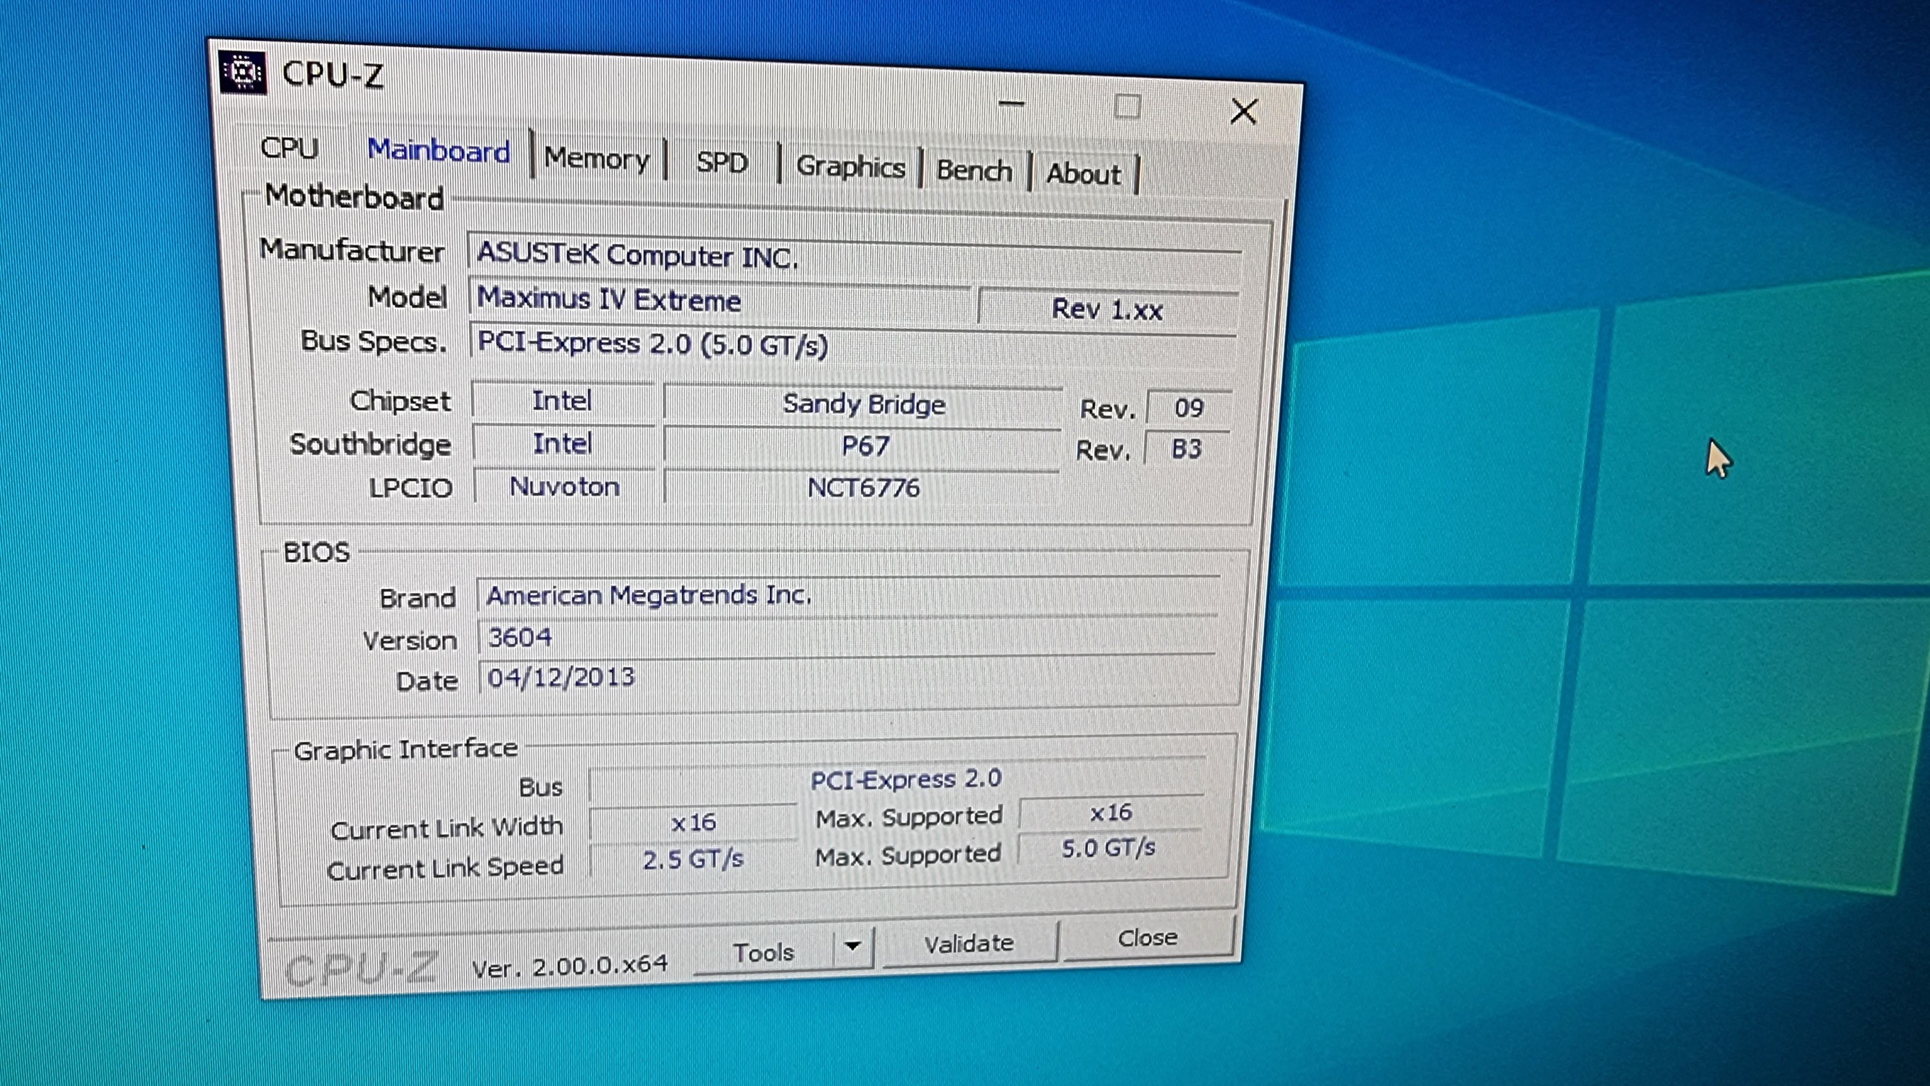Viewport: 1930px width, 1086px height.
Task: Click the southbridge Rev. B3 value
Action: [1187, 449]
